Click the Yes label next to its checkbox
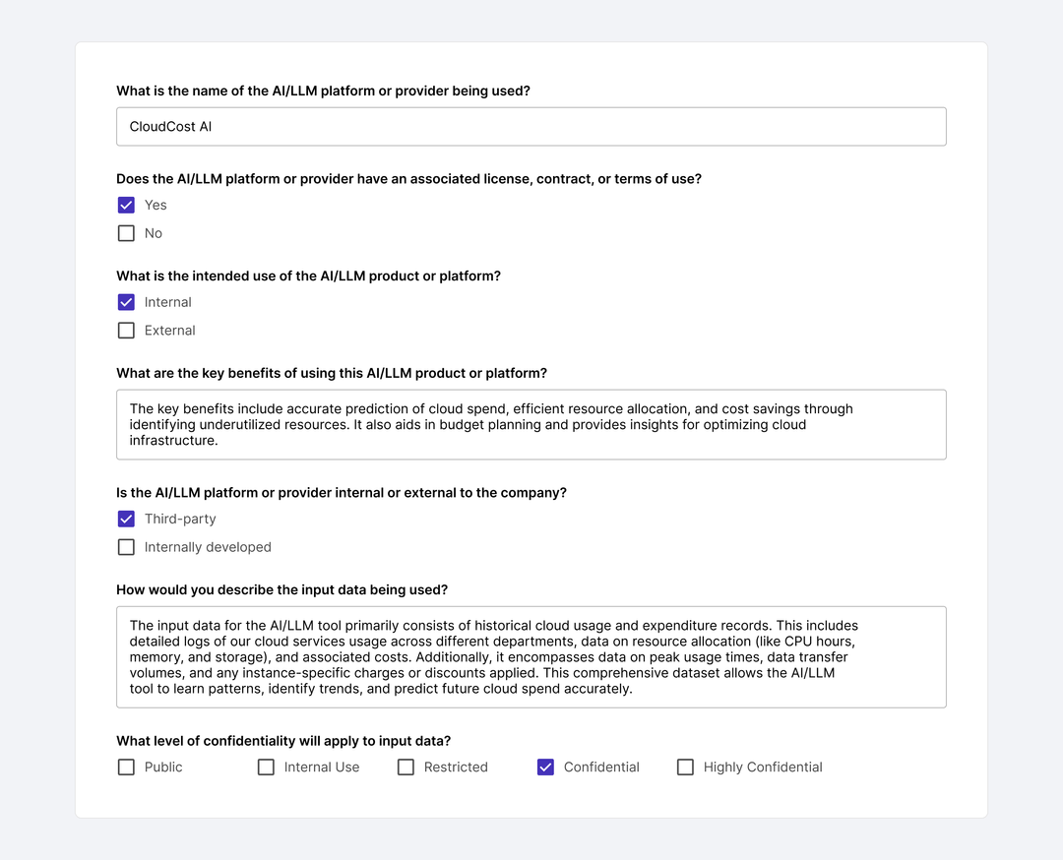Screen dimensions: 1063x860 [155, 205]
